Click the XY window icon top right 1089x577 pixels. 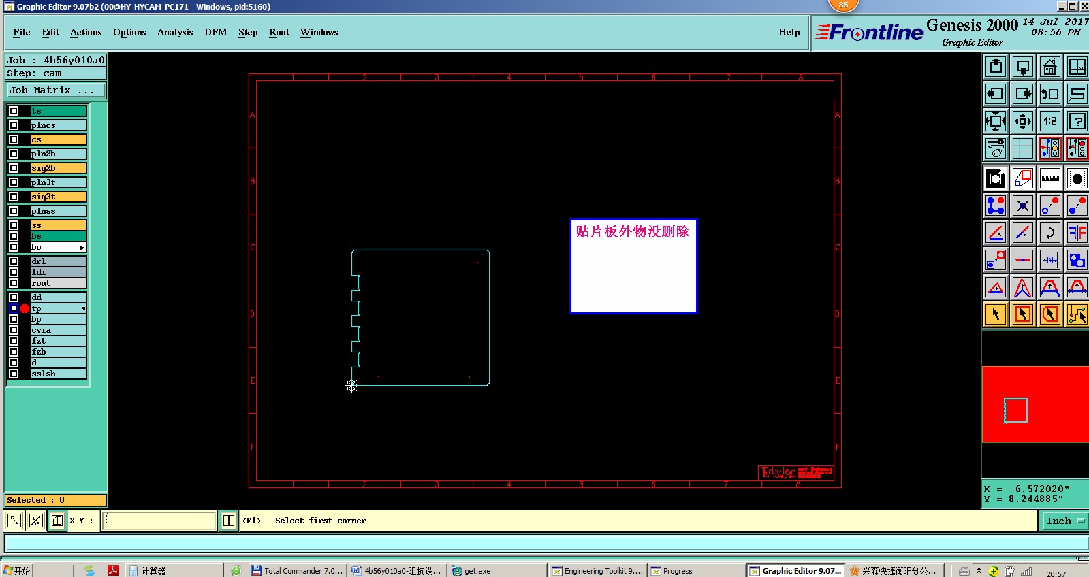pyautogui.click(x=1077, y=67)
